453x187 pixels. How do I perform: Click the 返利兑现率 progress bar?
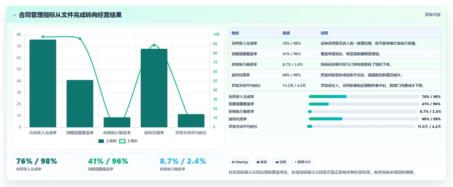[364, 119]
